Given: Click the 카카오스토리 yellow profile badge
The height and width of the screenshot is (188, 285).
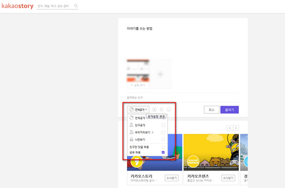Looking at the screenshot, I should (136, 162).
